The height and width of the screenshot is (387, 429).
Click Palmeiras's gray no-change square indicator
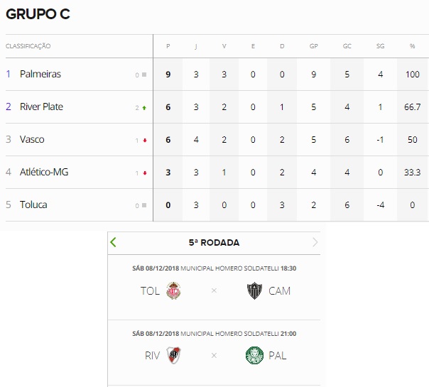[144, 75]
